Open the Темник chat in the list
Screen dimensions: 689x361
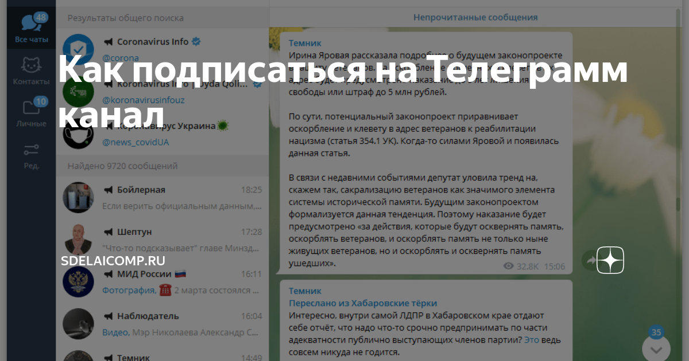coord(162,354)
